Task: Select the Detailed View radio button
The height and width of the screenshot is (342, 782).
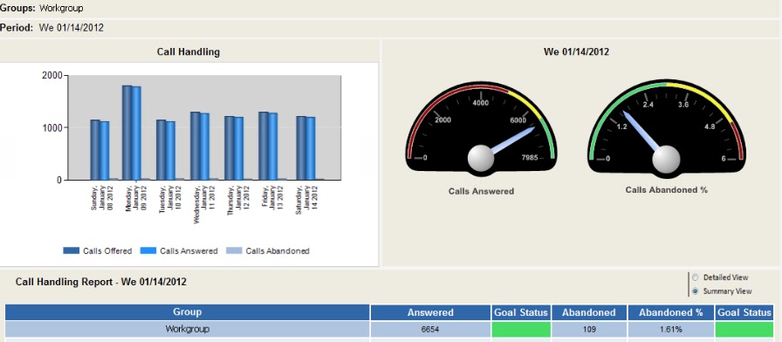Action: 696,277
